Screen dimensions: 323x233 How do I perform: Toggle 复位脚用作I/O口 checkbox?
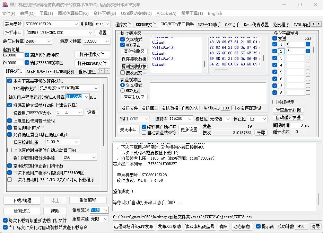9,128
